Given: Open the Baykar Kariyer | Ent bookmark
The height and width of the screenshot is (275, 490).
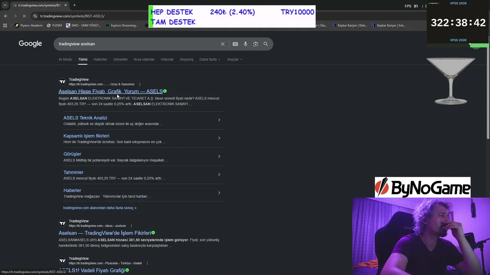Looking at the screenshot, I should [388, 26].
